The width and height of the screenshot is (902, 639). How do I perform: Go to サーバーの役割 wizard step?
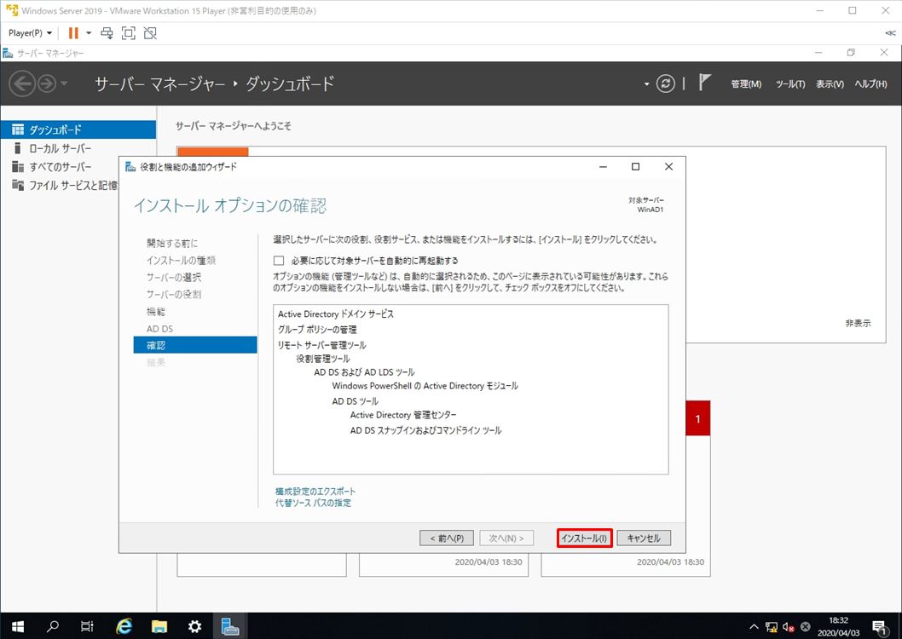(174, 294)
